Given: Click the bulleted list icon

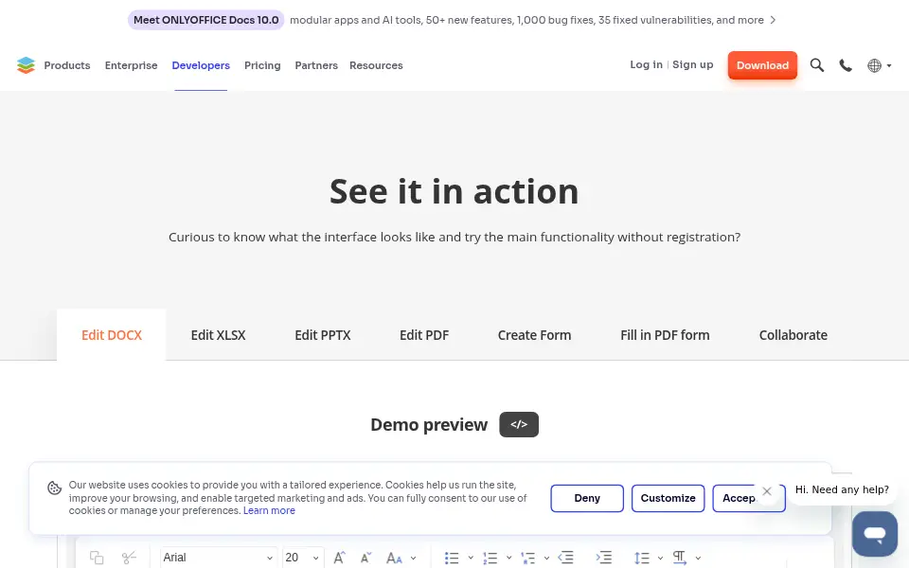Looking at the screenshot, I should pyautogui.click(x=452, y=559).
